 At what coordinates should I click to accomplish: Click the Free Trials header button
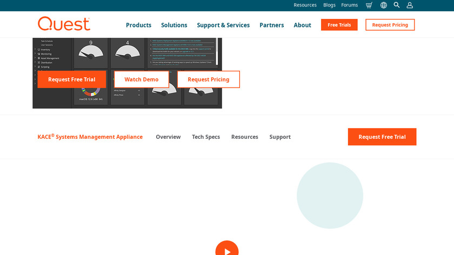point(339,25)
